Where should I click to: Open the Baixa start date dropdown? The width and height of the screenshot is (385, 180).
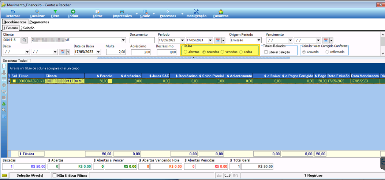click(27, 52)
